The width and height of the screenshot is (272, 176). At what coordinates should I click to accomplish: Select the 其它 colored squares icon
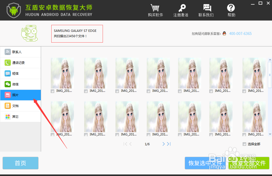point(8,116)
